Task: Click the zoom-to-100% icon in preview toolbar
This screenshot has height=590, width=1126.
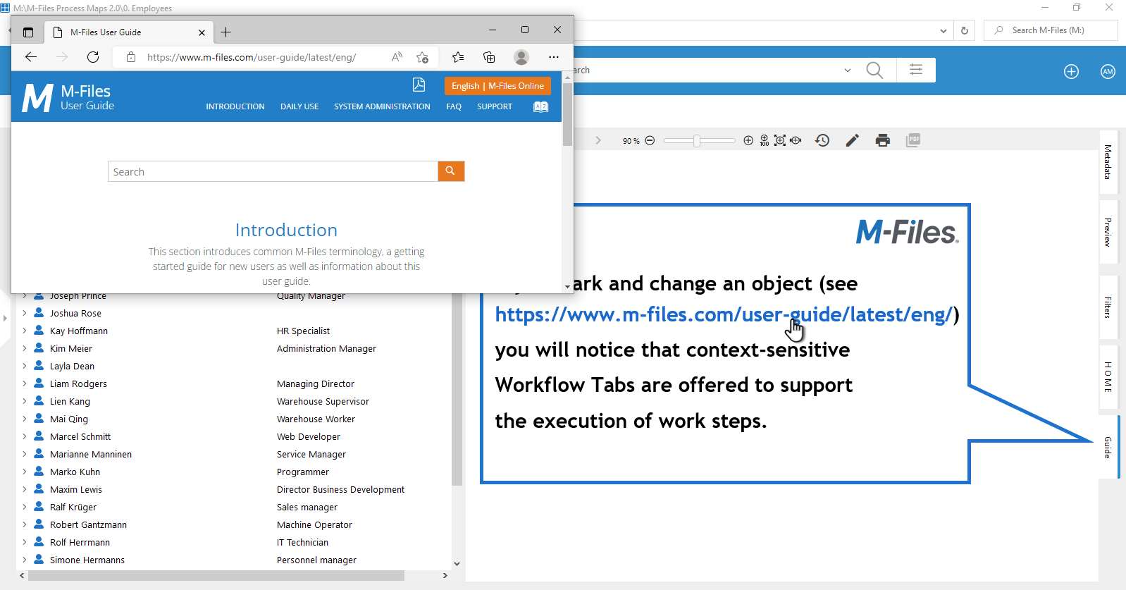Action: [x=765, y=141]
